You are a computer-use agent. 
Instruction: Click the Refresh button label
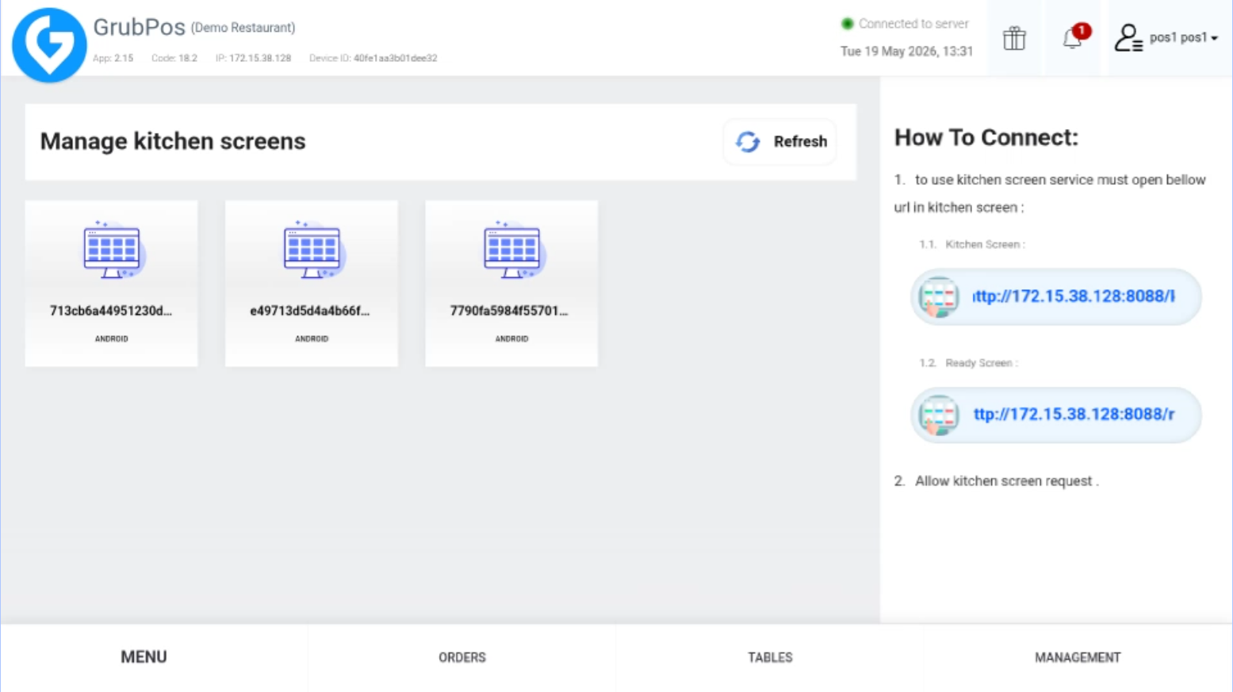[800, 142]
